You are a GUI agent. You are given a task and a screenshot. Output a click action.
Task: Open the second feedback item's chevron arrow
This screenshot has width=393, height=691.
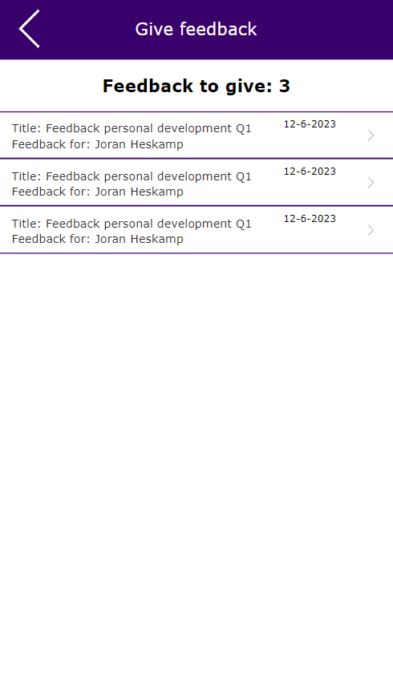(371, 183)
